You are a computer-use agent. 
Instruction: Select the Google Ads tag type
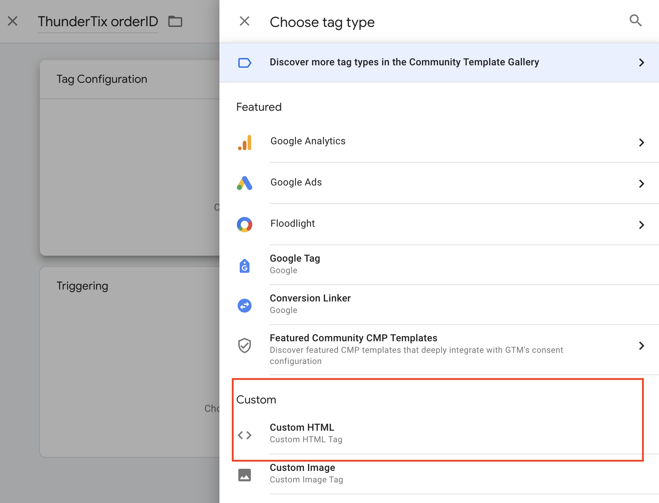coord(439,183)
